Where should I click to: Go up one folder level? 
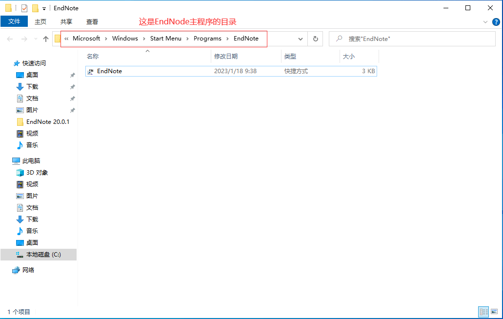pyautogui.click(x=46, y=39)
